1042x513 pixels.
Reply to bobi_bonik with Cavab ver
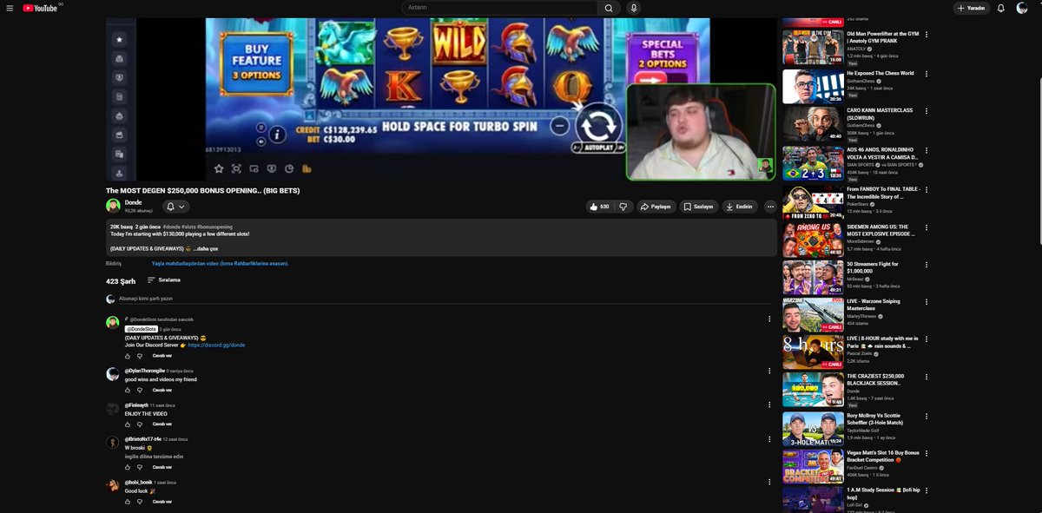pos(162,502)
